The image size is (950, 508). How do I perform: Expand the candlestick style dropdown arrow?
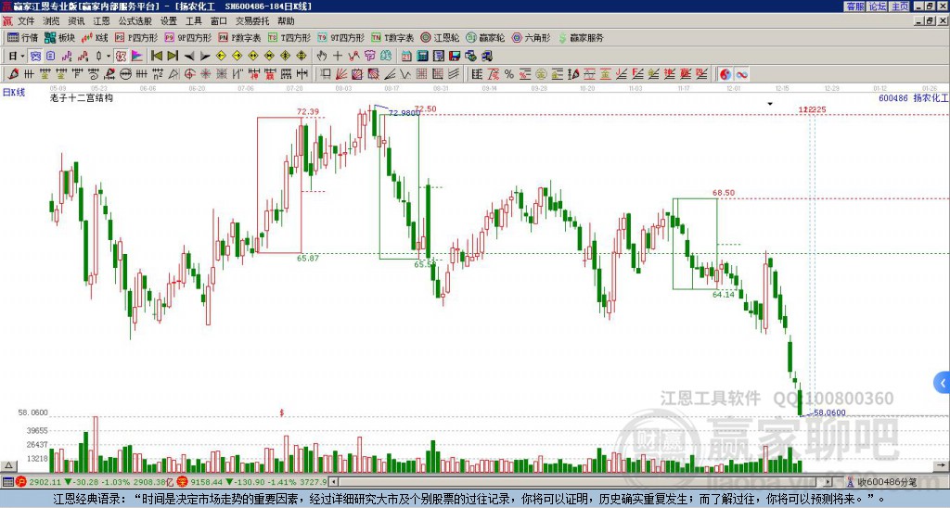pyautogui.click(x=108, y=56)
